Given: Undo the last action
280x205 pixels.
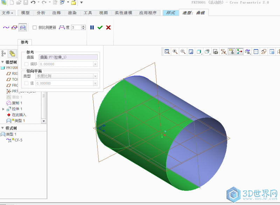Looking at the screenshot, I should 33,2.
